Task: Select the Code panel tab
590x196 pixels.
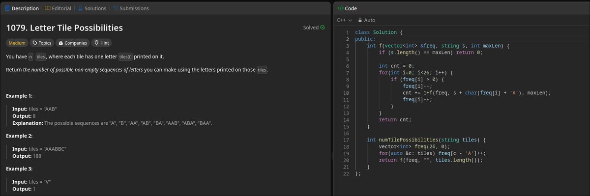Action: click(347, 8)
